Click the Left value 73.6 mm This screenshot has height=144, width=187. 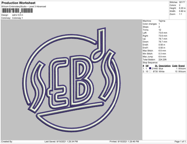163,33
